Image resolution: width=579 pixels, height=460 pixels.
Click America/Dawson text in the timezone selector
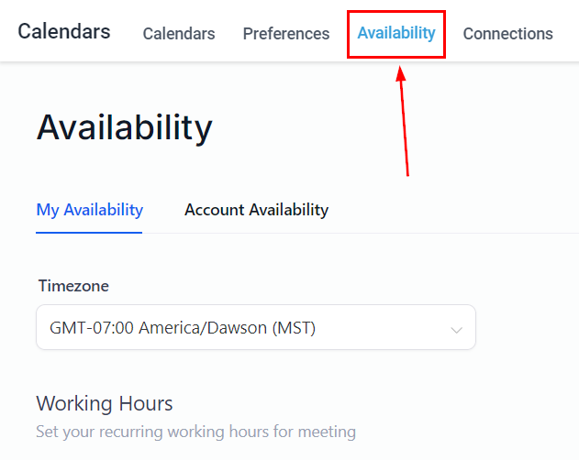tap(203, 327)
